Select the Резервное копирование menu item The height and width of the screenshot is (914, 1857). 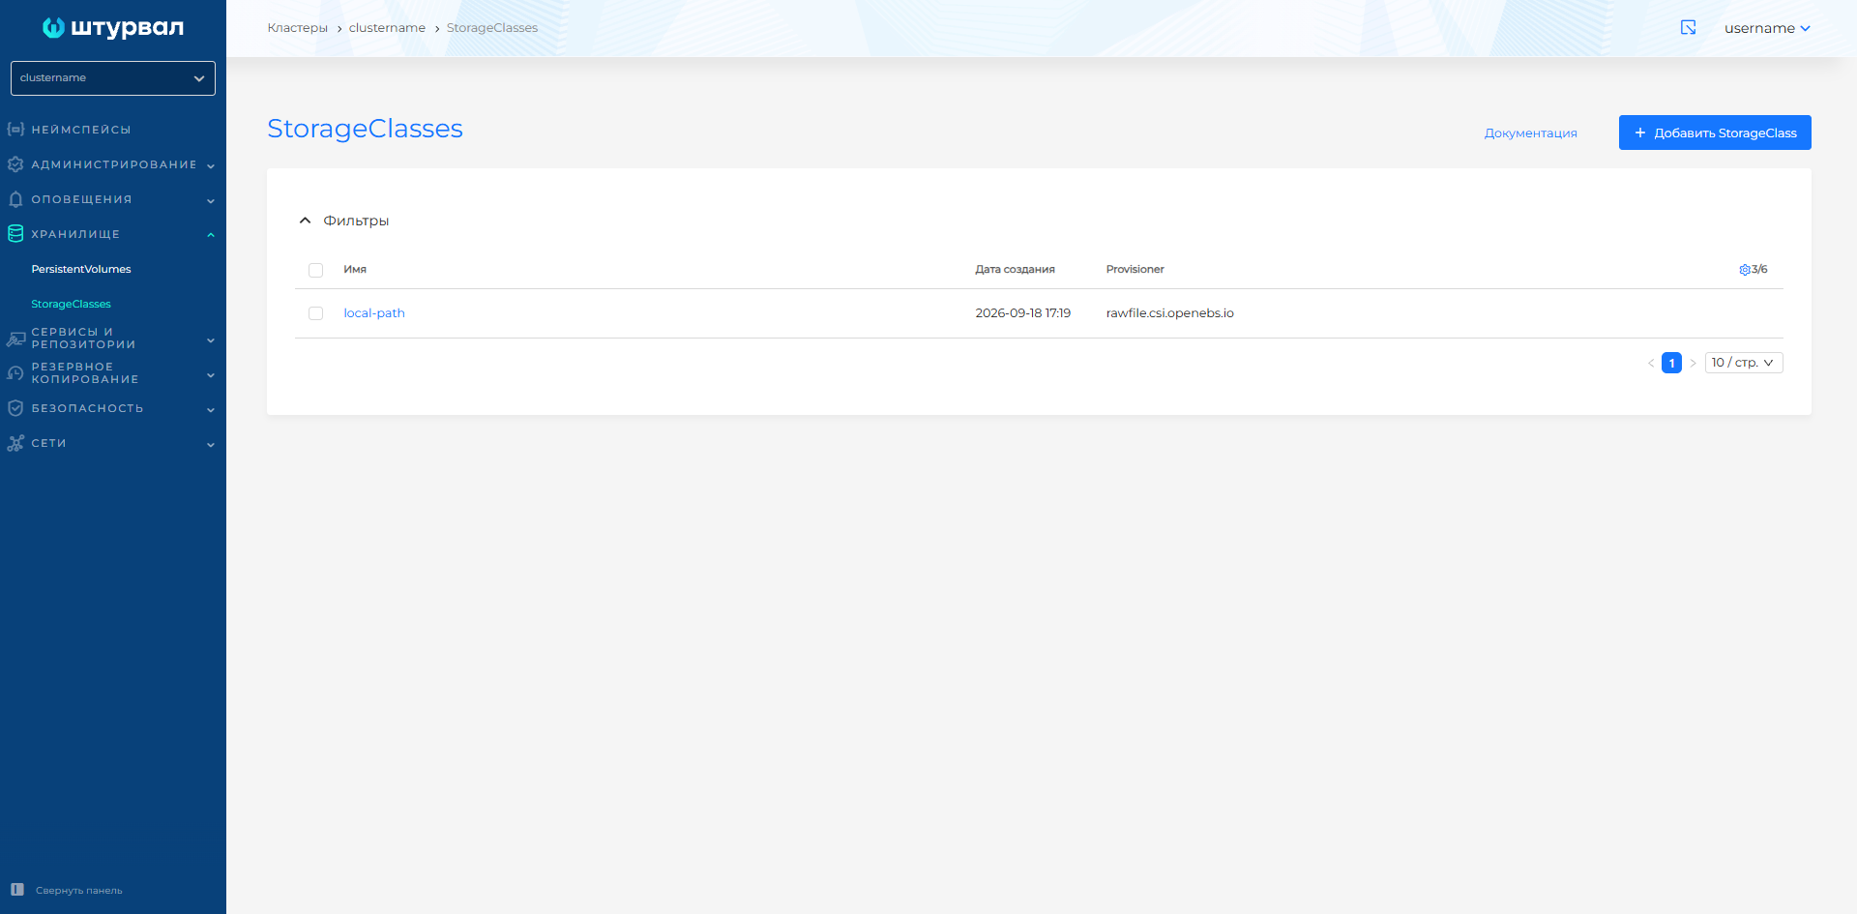point(113,373)
